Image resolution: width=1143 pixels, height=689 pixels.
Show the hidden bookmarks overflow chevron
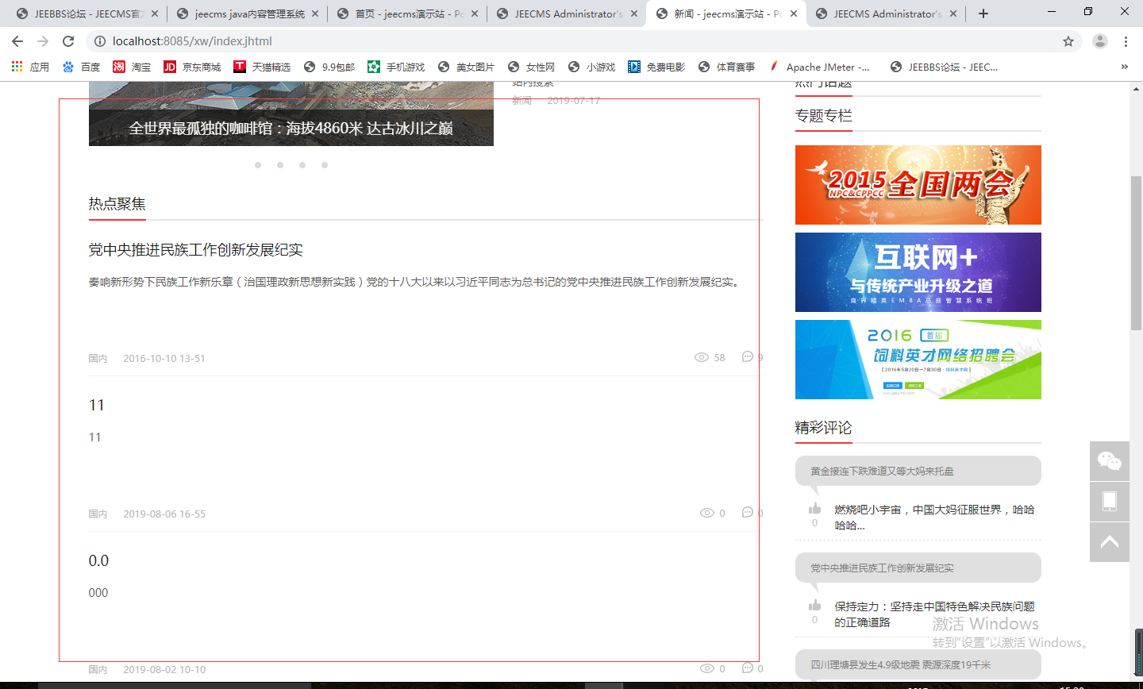click(1124, 67)
